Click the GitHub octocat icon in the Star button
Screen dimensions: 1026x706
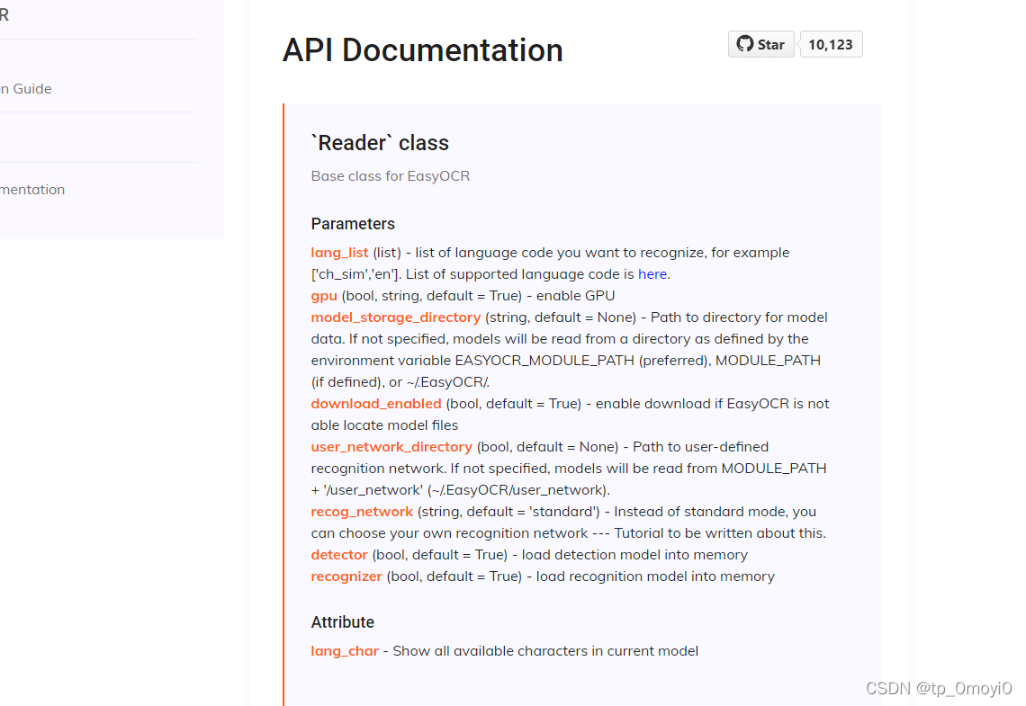click(744, 44)
